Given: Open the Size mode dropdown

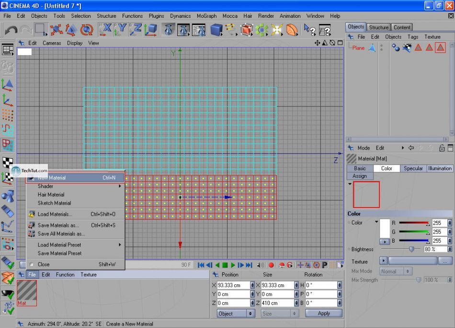Looking at the screenshot, I should (280, 314).
